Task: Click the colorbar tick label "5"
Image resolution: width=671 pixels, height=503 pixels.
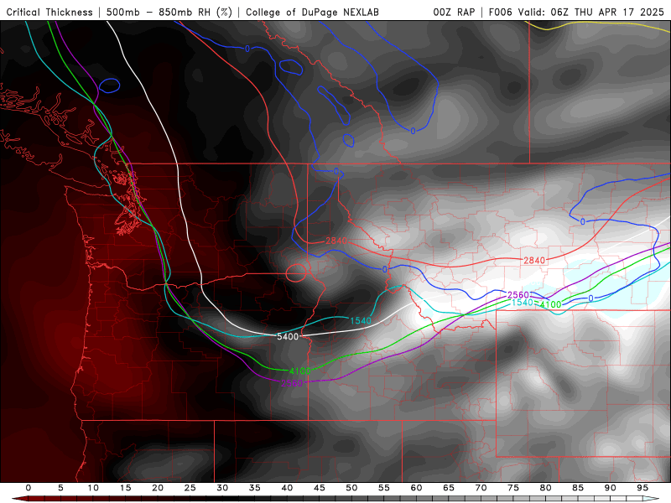Action: (x=60, y=488)
